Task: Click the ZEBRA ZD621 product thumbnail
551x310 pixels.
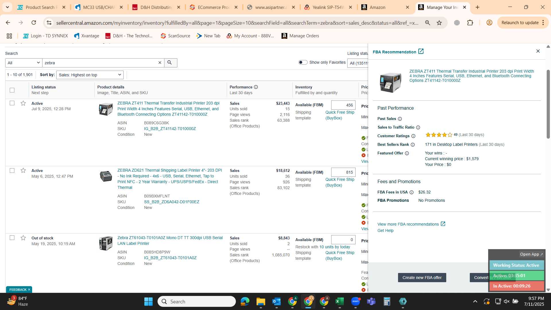Action: [x=106, y=176]
